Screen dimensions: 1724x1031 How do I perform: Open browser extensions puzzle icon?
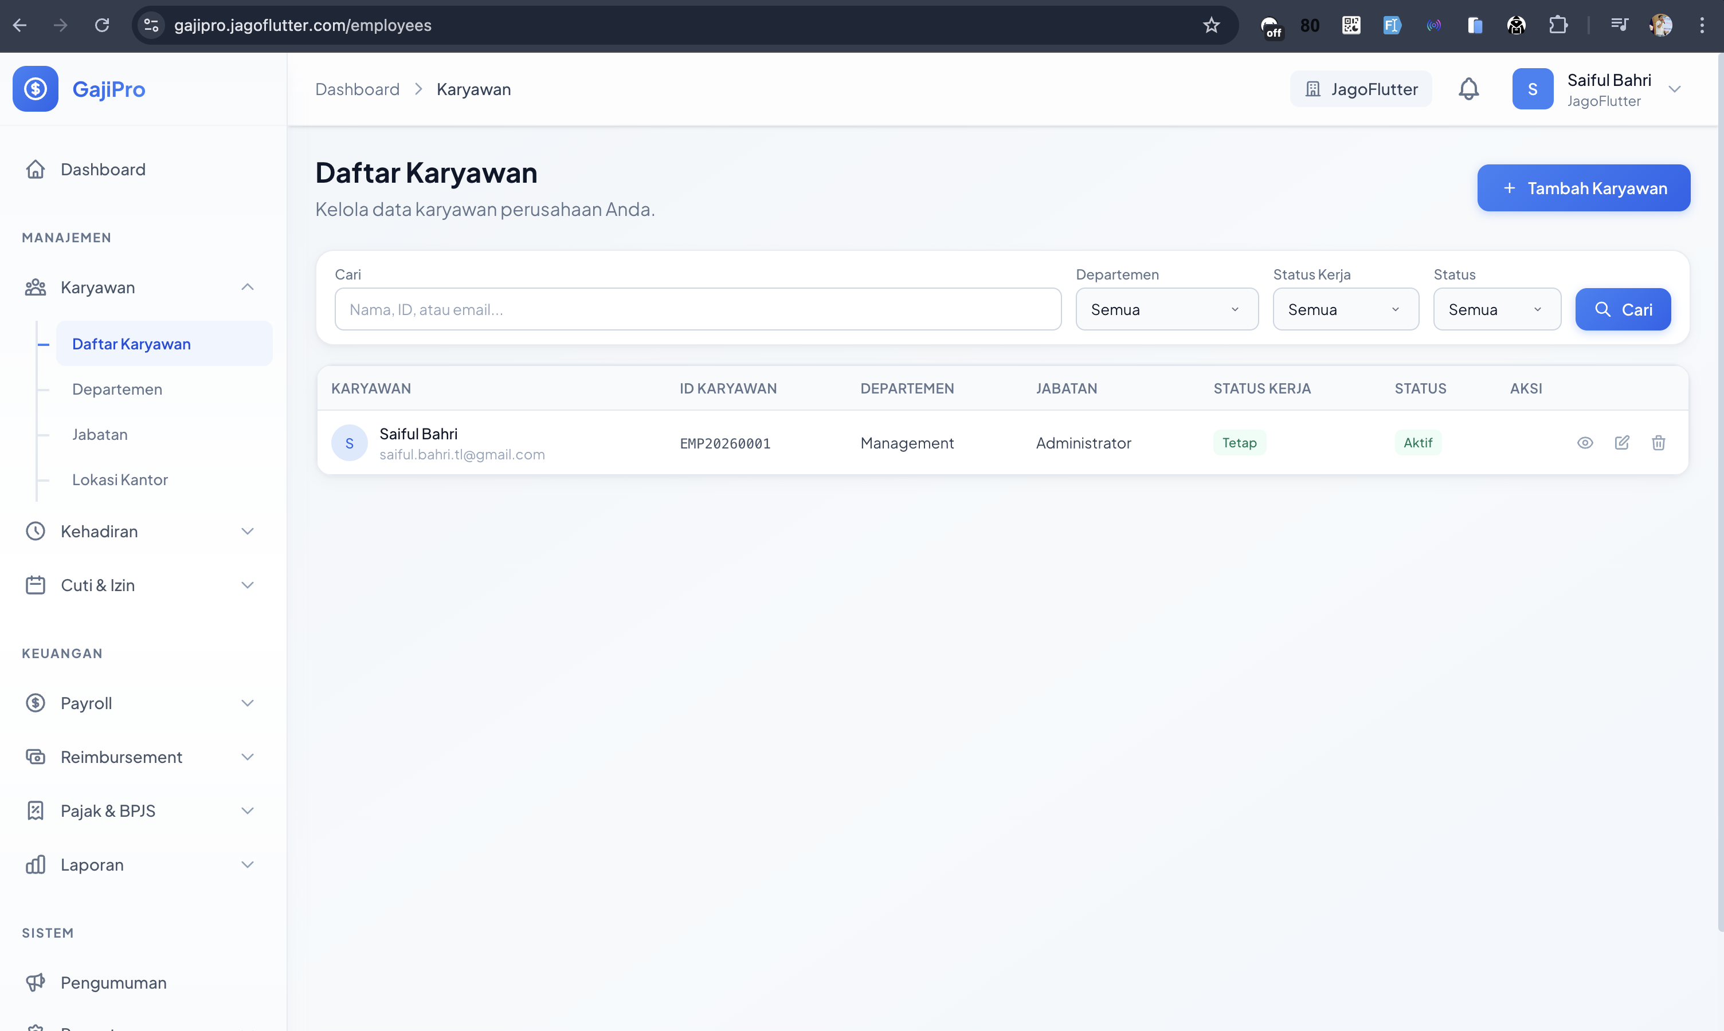coord(1558,26)
